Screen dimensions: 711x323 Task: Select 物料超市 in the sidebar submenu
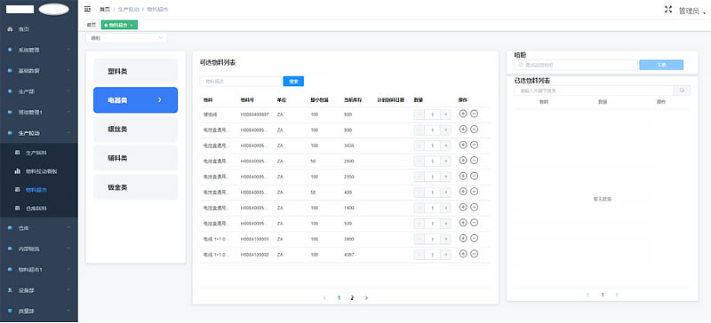[39, 190]
